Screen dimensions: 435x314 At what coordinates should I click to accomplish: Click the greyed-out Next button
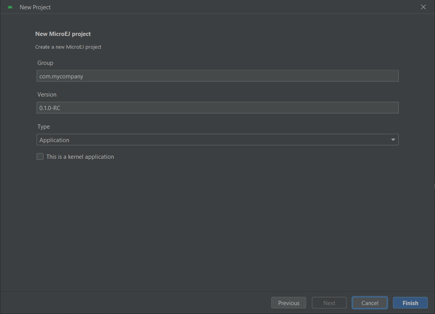coord(329,303)
